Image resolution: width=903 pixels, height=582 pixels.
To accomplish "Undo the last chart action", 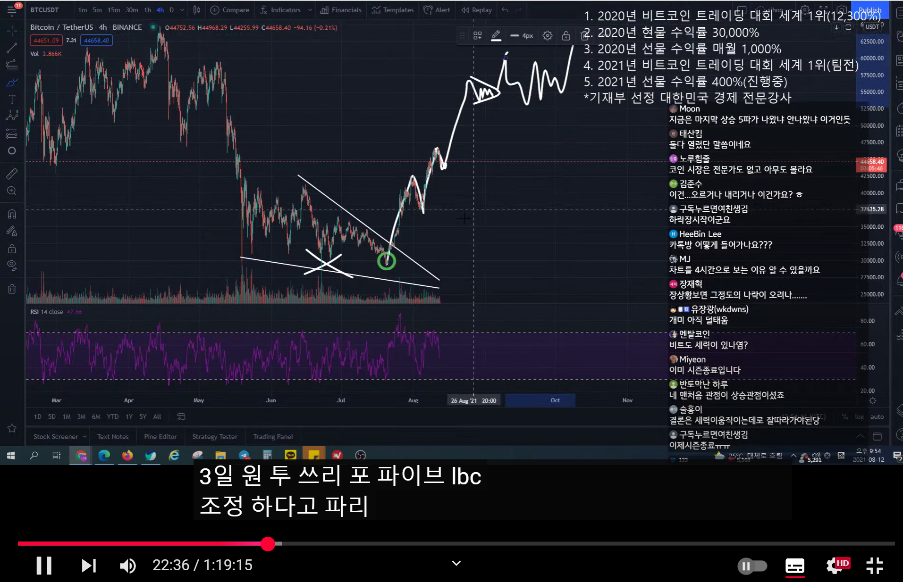I will coord(505,10).
